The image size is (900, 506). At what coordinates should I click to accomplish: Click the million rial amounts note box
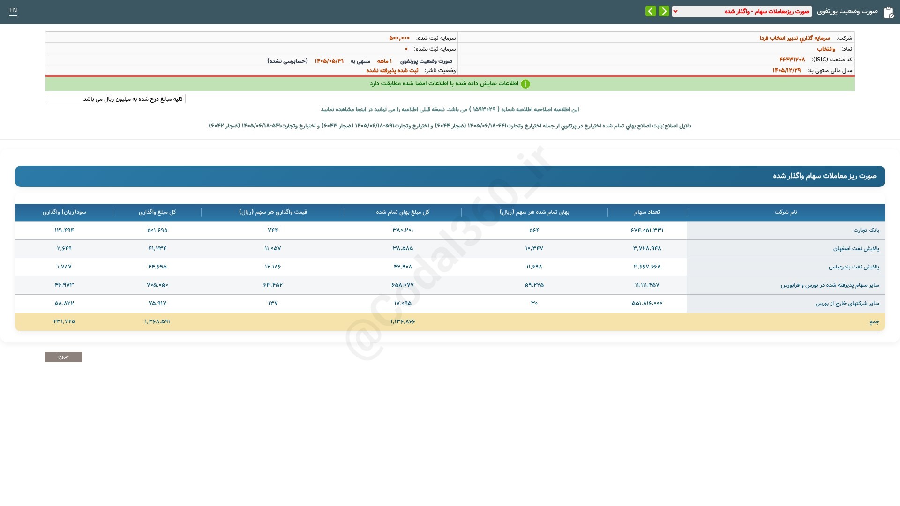click(x=115, y=98)
